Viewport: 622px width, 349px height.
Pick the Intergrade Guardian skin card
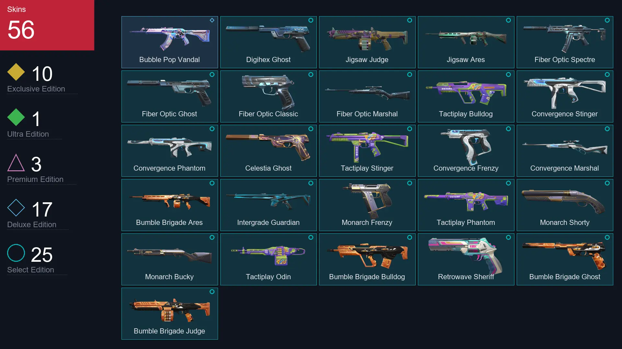(268, 205)
